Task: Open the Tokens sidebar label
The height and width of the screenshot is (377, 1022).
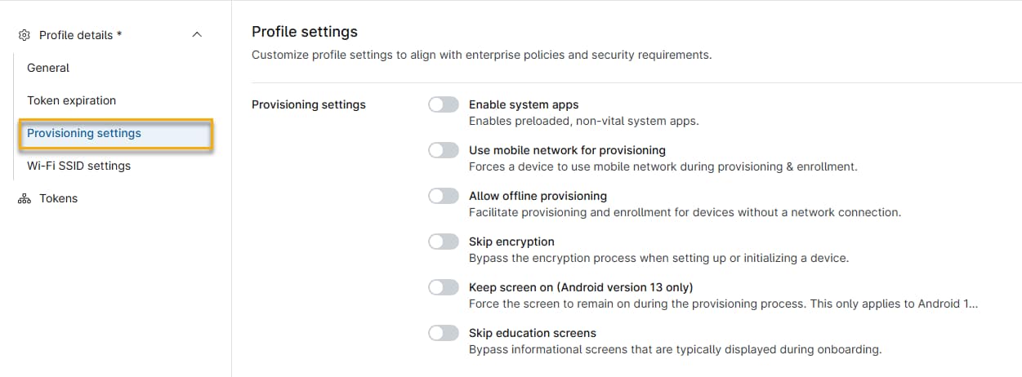Action: coord(59,198)
